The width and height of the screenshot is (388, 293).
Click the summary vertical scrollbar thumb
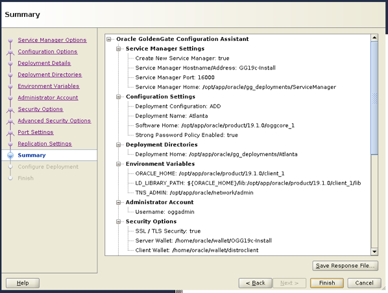tap(374, 98)
